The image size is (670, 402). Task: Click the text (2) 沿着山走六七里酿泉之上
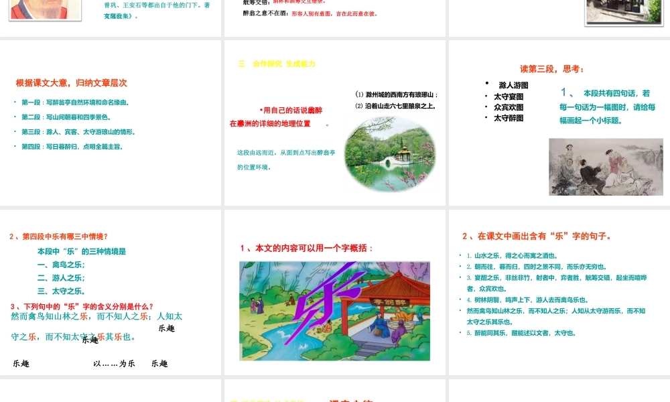pos(396,106)
